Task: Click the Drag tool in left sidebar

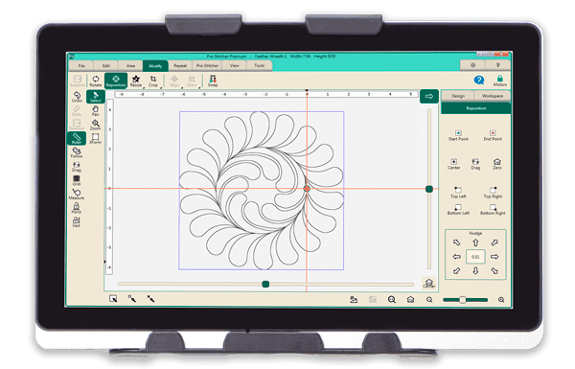Action: click(x=77, y=167)
